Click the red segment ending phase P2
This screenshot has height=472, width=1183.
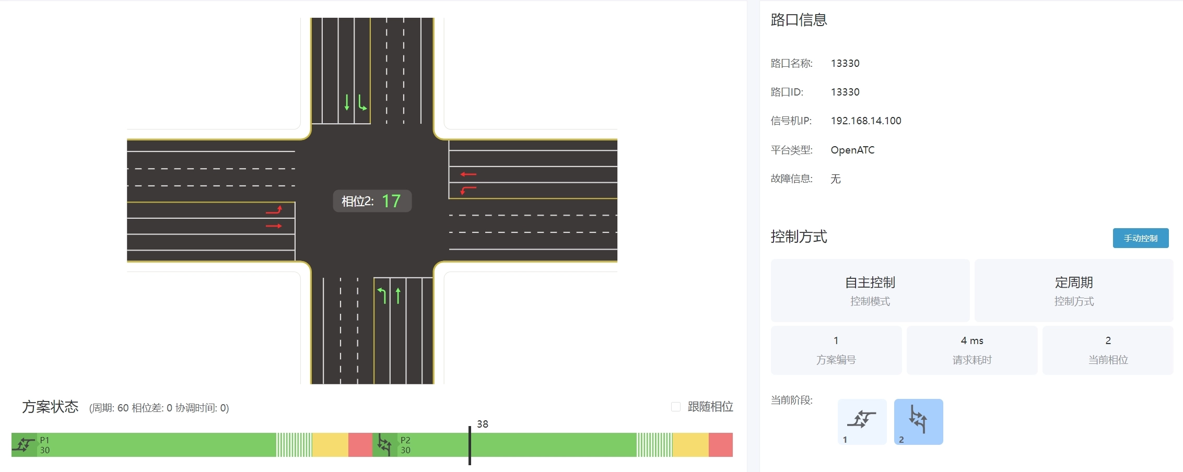pos(720,445)
